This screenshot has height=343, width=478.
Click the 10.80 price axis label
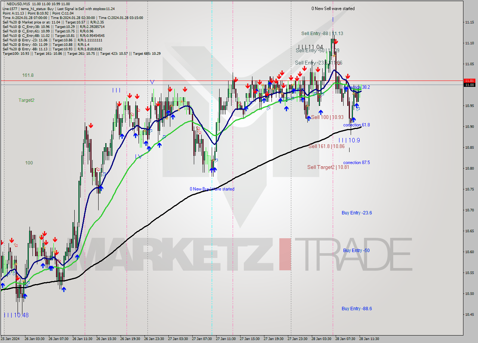469,169
